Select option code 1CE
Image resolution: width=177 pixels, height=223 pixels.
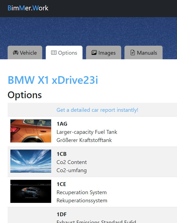coord(61,184)
